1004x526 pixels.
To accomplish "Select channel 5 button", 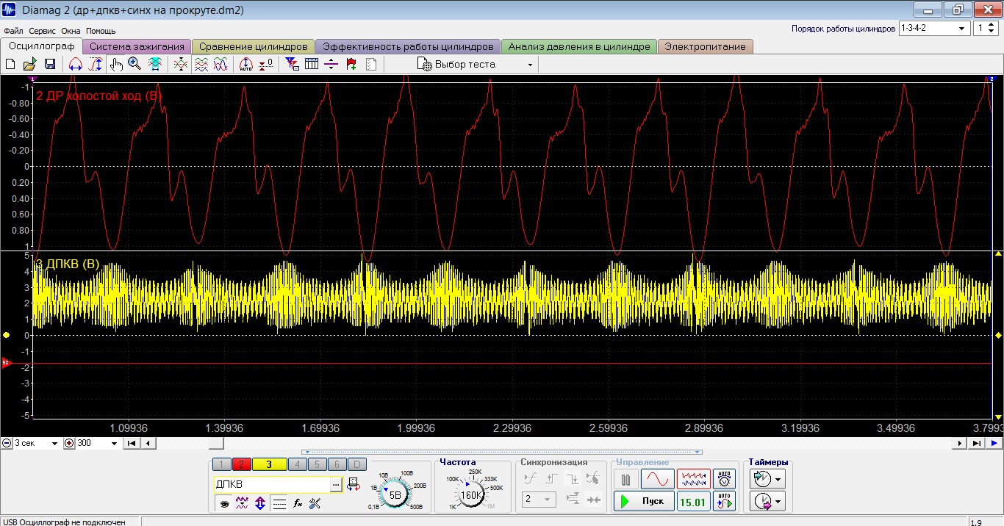I will point(317,464).
